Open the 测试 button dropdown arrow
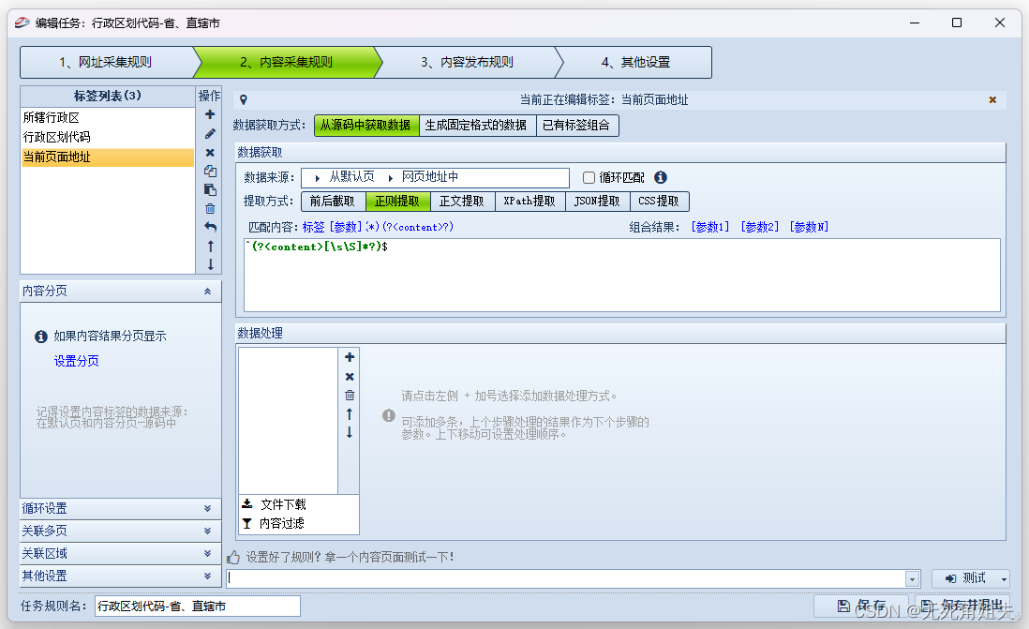The image size is (1029, 629). [1004, 579]
